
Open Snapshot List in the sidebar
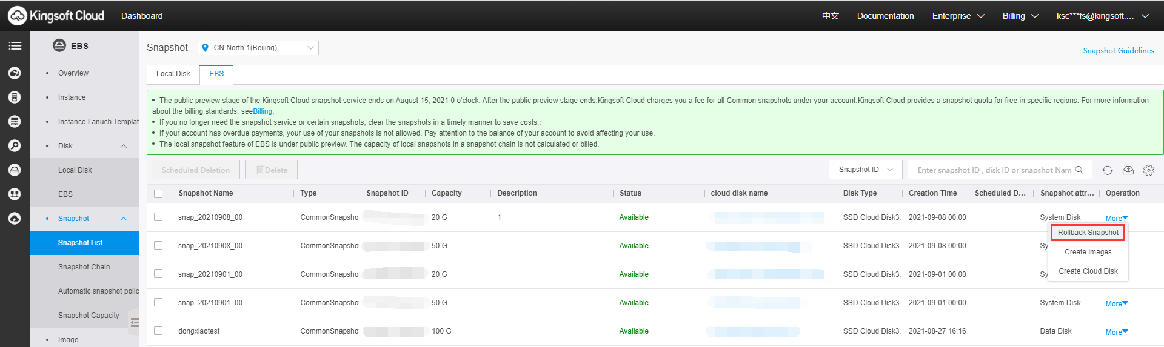[85, 243]
